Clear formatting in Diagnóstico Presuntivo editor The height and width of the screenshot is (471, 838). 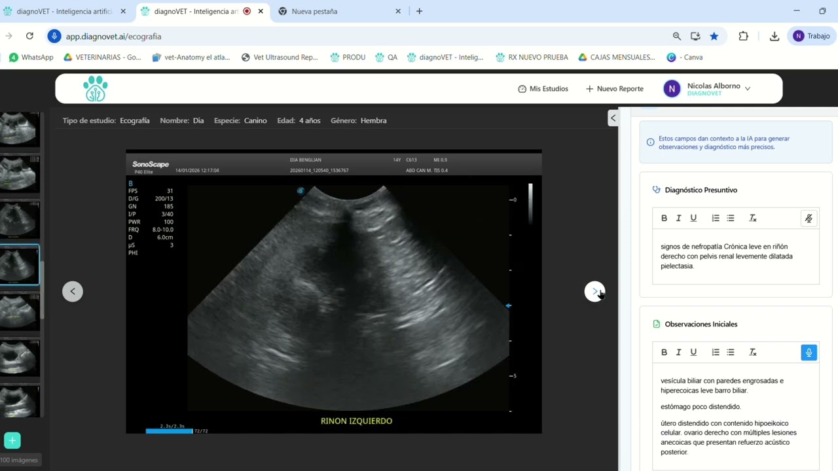tap(753, 218)
